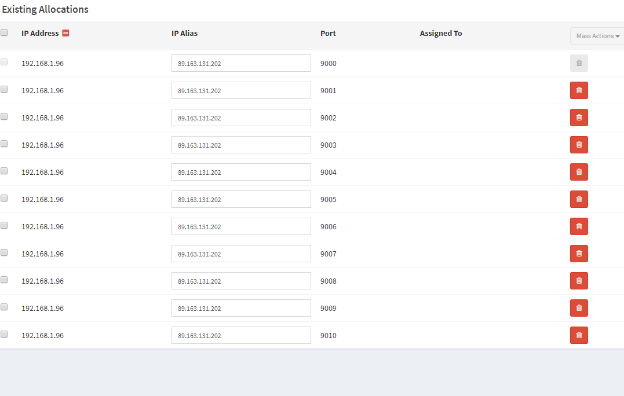Click the IP Alias field for port 9000

point(241,63)
